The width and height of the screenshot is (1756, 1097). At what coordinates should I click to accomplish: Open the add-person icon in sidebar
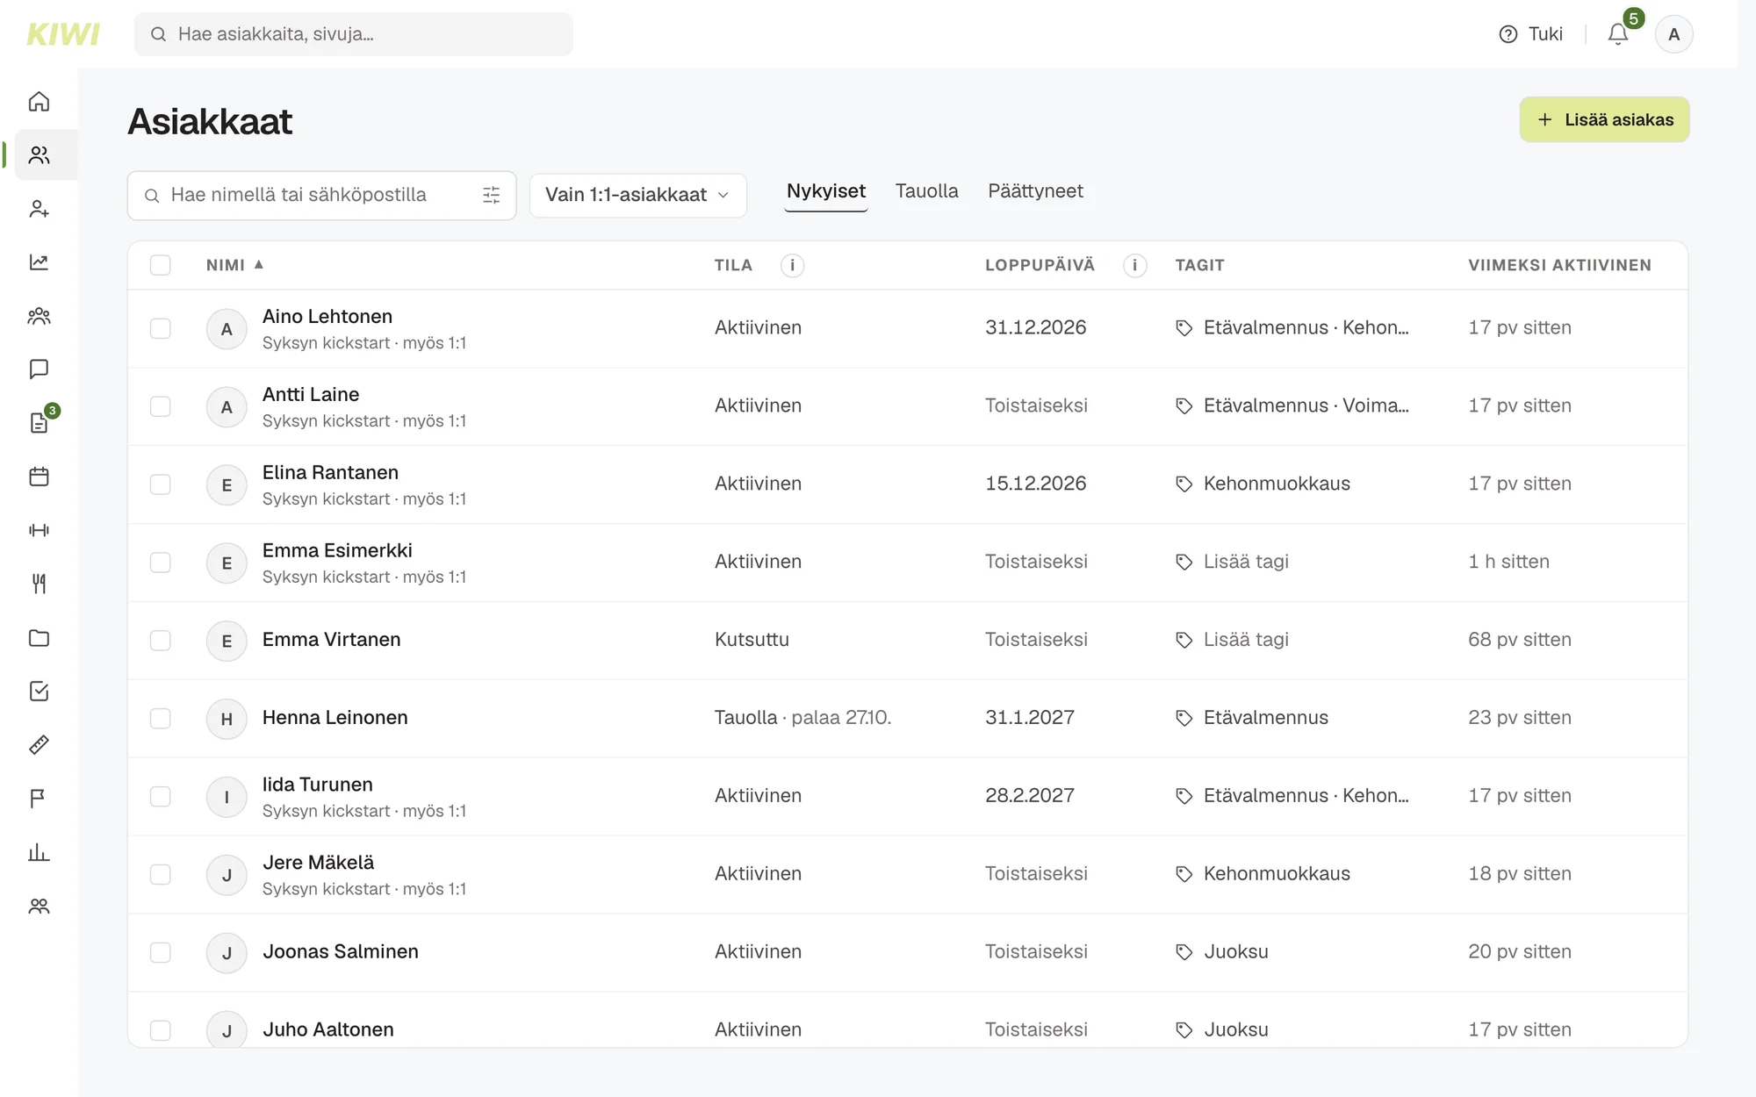coord(39,209)
